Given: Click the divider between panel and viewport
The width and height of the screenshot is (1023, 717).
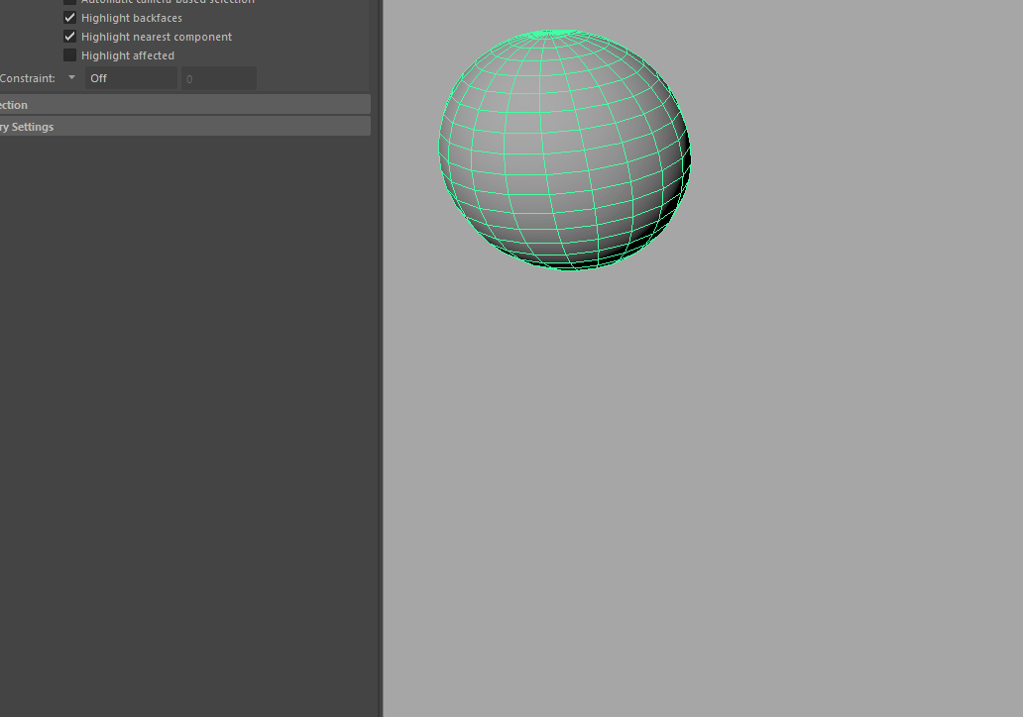Looking at the screenshot, I should tap(381, 396).
